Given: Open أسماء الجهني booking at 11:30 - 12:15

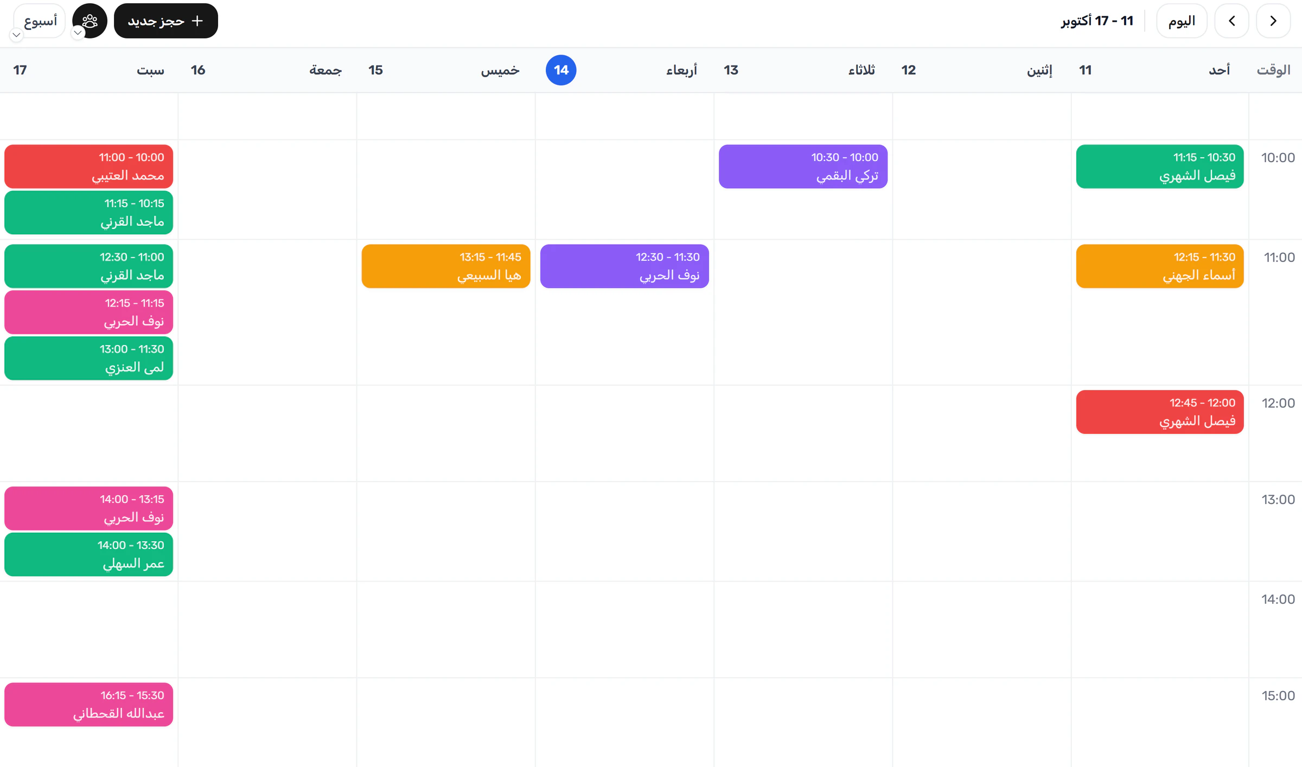Looking at the screenshot, I should (1160, 266).
